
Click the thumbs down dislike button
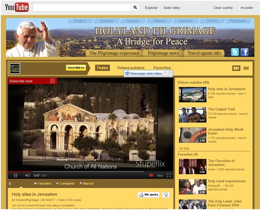click(166, 195)
